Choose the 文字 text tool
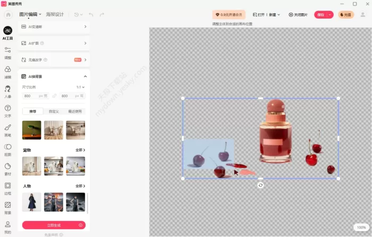 [x=7, y=111]
